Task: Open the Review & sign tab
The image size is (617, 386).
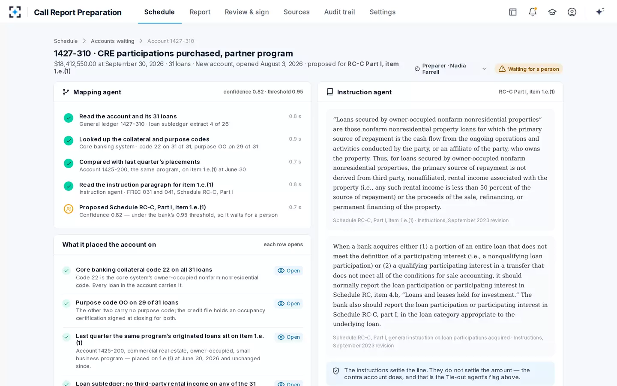Action: 247,12
